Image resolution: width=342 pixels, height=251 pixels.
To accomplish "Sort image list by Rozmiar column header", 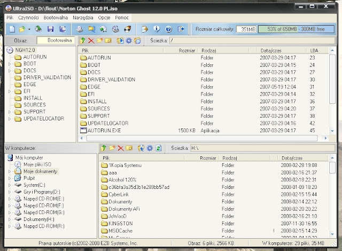I will pyautogui.click(x=181, y=50).
